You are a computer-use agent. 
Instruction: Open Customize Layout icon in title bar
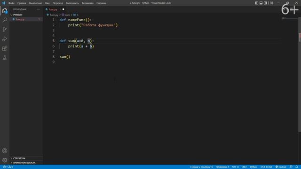tap(271, 3)
